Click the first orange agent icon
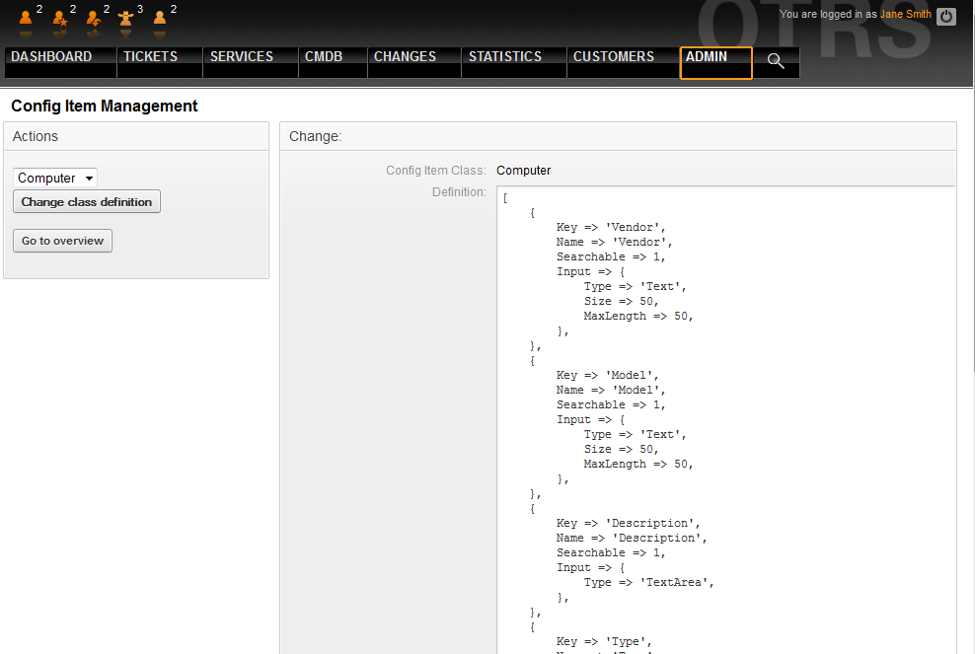 click(x=27, y=18)
